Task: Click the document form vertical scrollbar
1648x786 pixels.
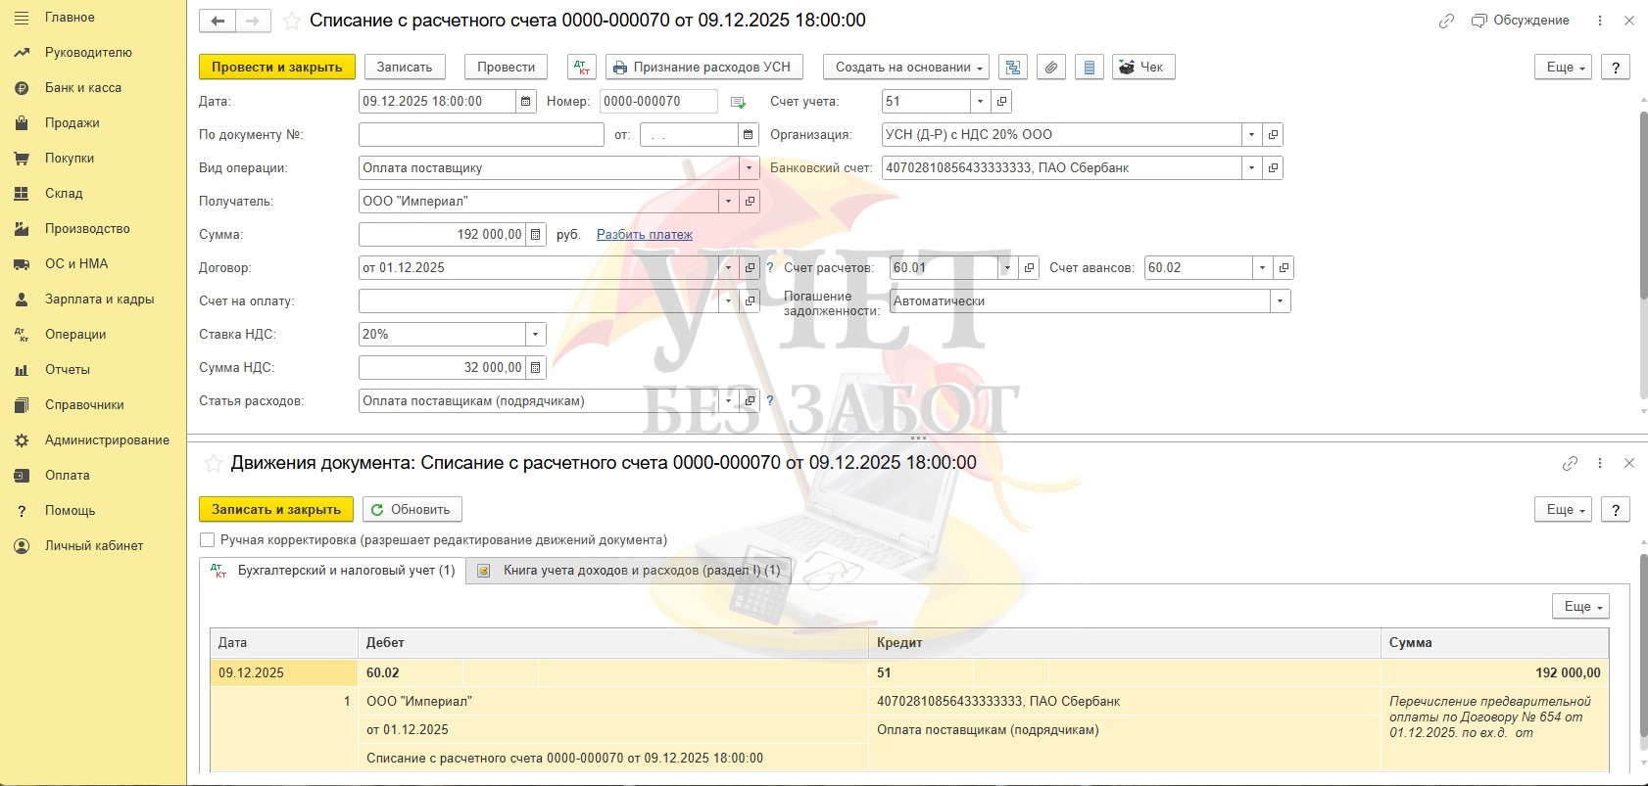Action: [1643, 206]
